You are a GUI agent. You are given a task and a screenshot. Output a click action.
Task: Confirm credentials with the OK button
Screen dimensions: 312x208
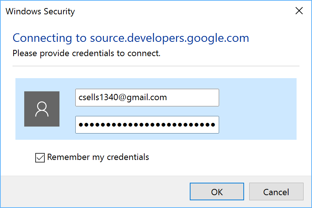[217, 191]
